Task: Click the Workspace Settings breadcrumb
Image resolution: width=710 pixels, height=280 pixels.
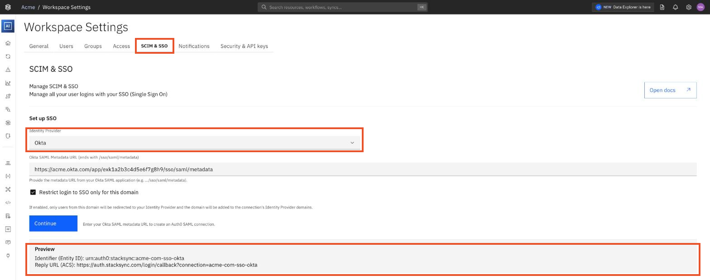Action: tap(67, 7)
